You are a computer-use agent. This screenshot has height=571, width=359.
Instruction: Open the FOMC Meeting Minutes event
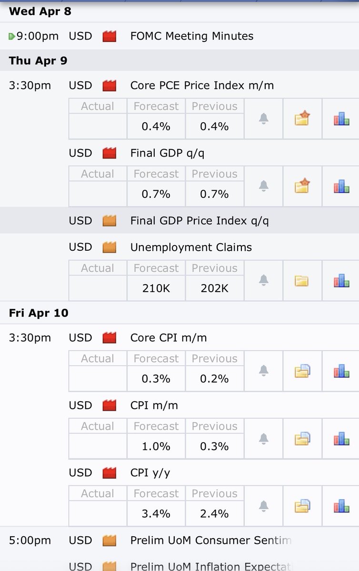click(x=191, y=36)
